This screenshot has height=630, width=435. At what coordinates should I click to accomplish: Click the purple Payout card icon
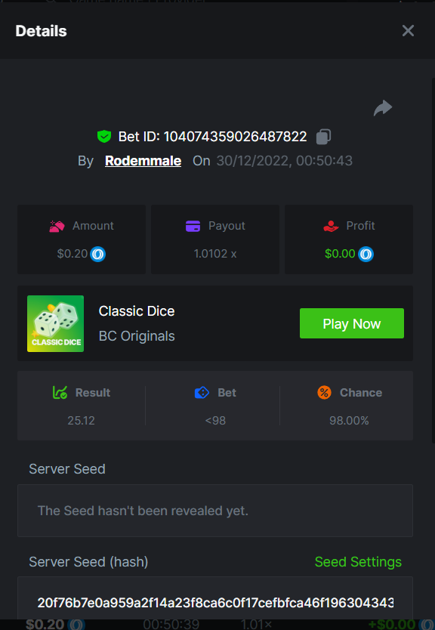(193, 226)
